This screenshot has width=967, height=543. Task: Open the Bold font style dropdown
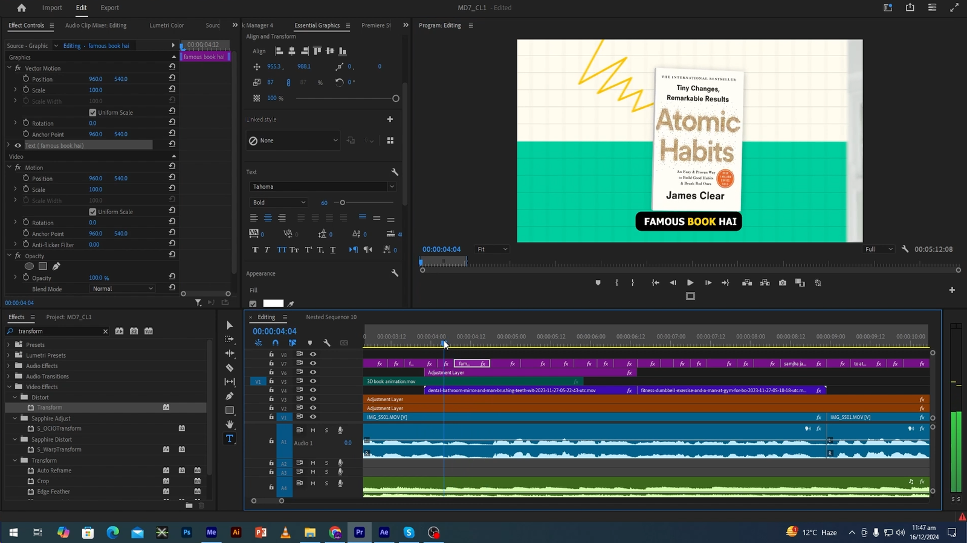(279, 202)
